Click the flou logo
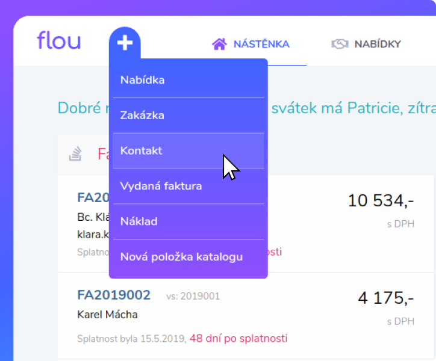 point(59,40)
